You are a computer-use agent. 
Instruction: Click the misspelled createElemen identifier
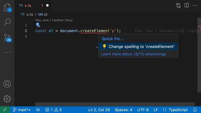coord(94,31)
